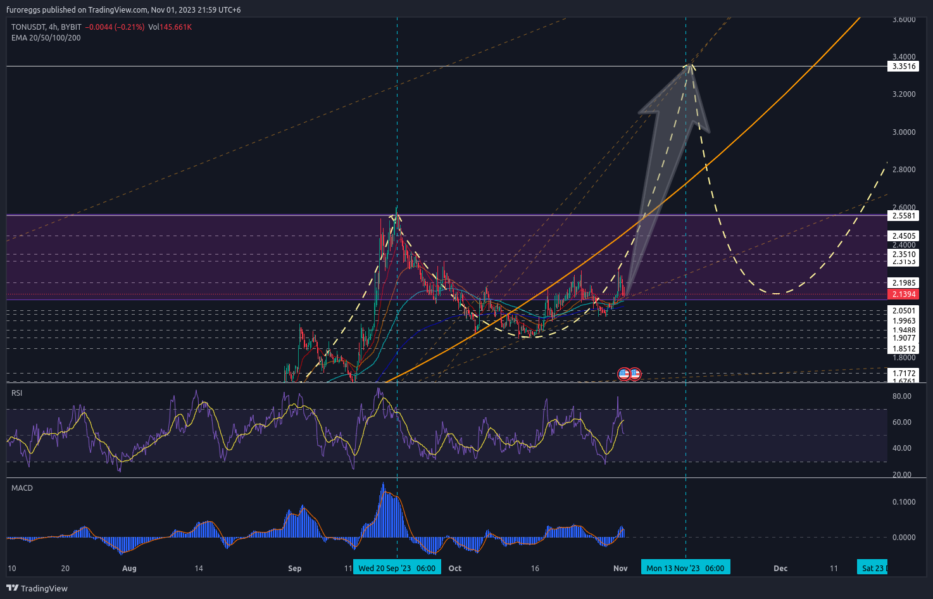Click the 1.8512 price level label
933x599 pixels.
[904, 349]
